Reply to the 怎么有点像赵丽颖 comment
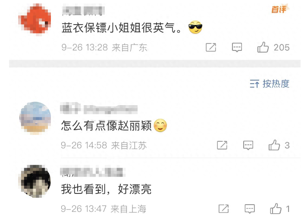Screen dimensions: 301x218 [x=248, y=145]
